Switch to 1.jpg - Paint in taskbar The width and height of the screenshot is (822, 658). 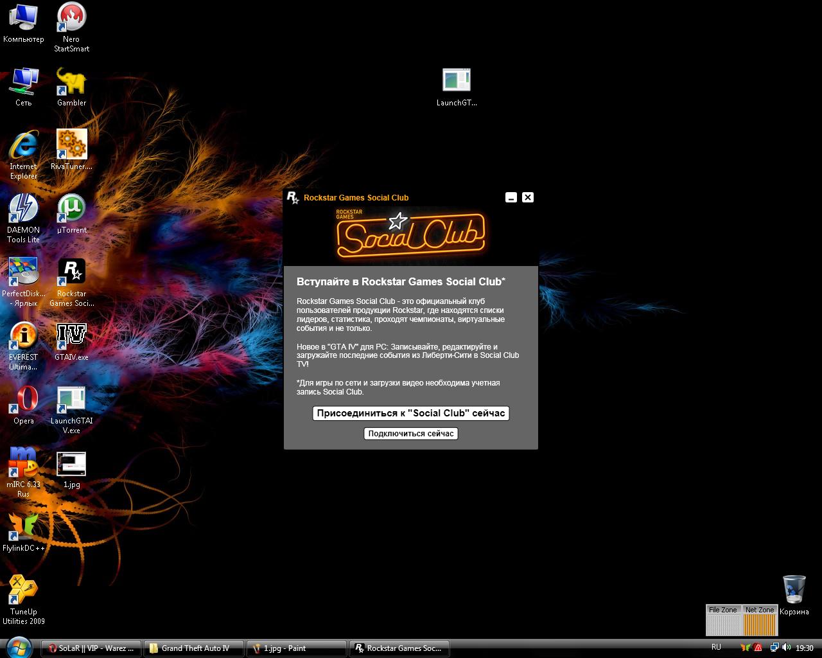(295, 648)
